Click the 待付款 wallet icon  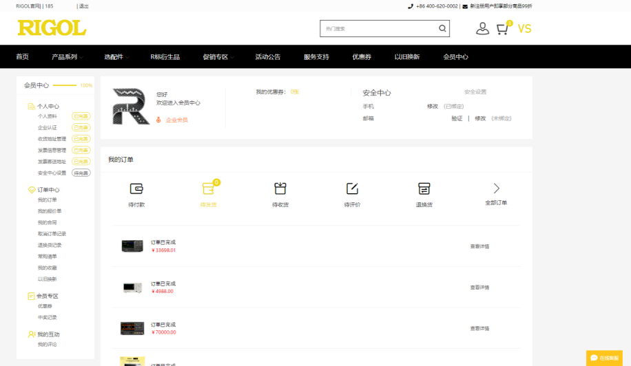(x=136, y=189)
